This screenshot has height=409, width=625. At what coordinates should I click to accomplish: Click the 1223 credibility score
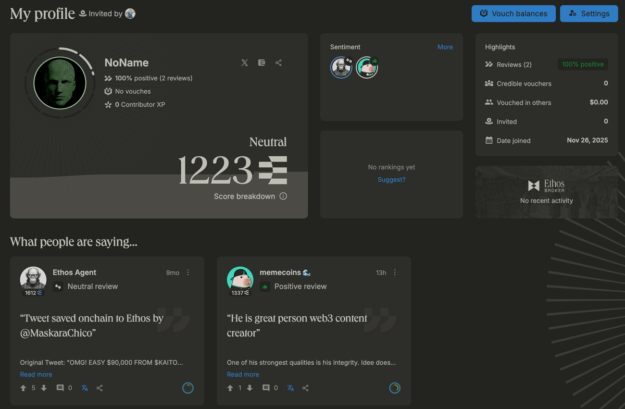pos(215,170)
